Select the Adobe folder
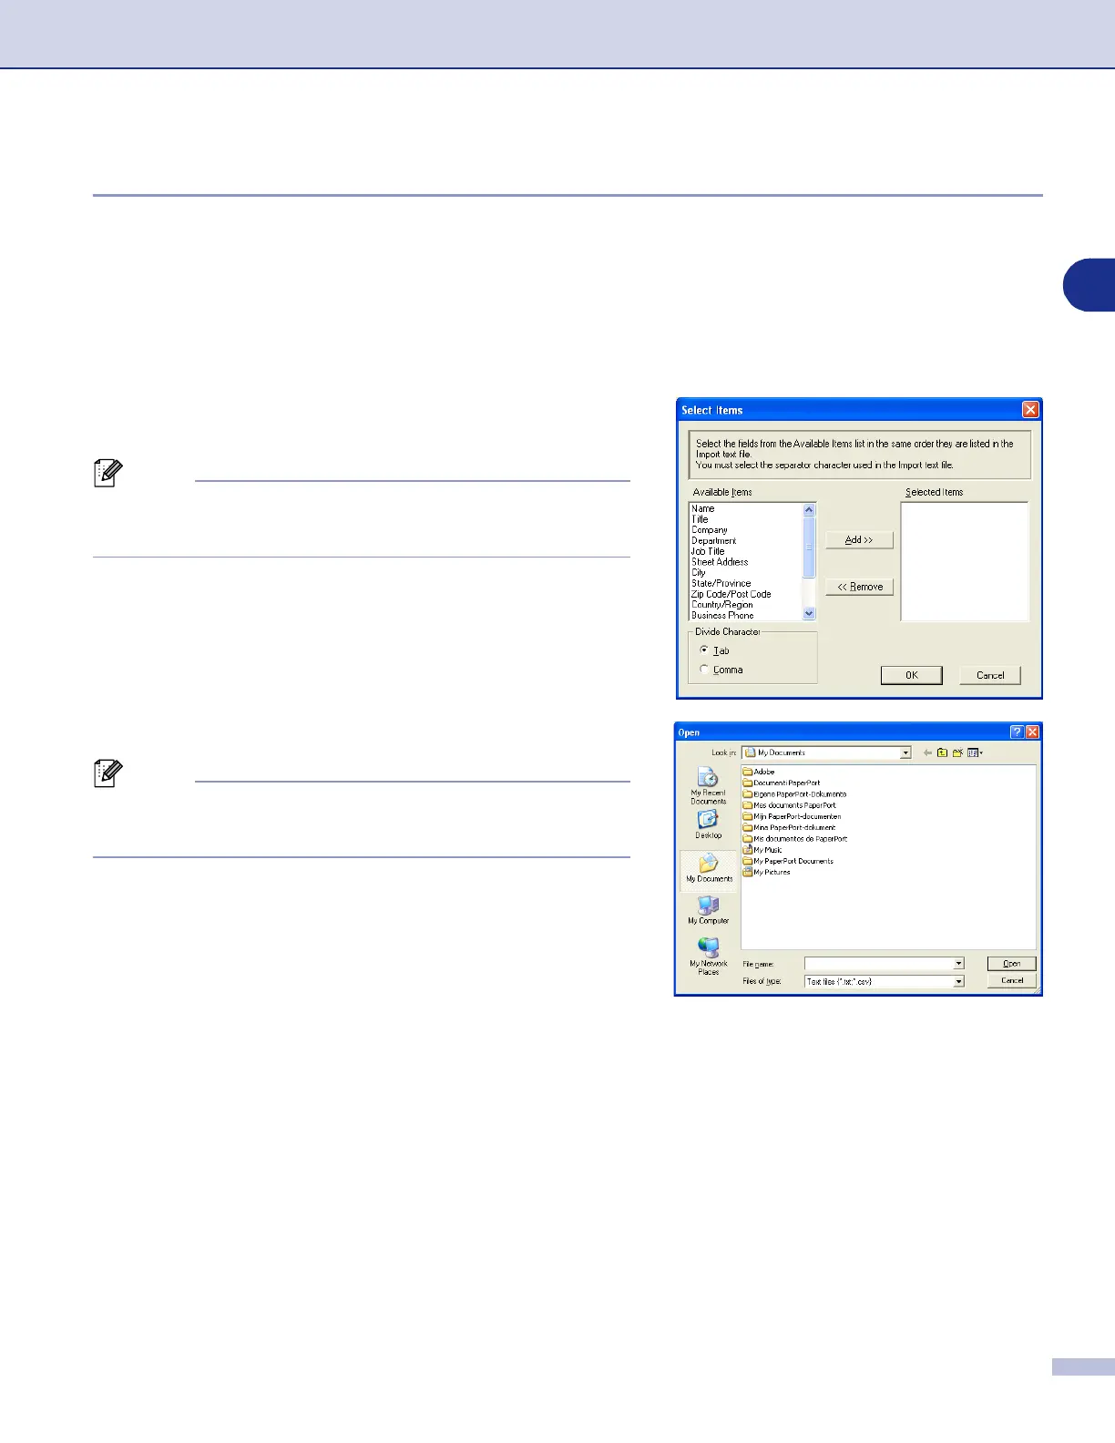1115x1443 pixels. pyautogui.click(x=759, y=772)
